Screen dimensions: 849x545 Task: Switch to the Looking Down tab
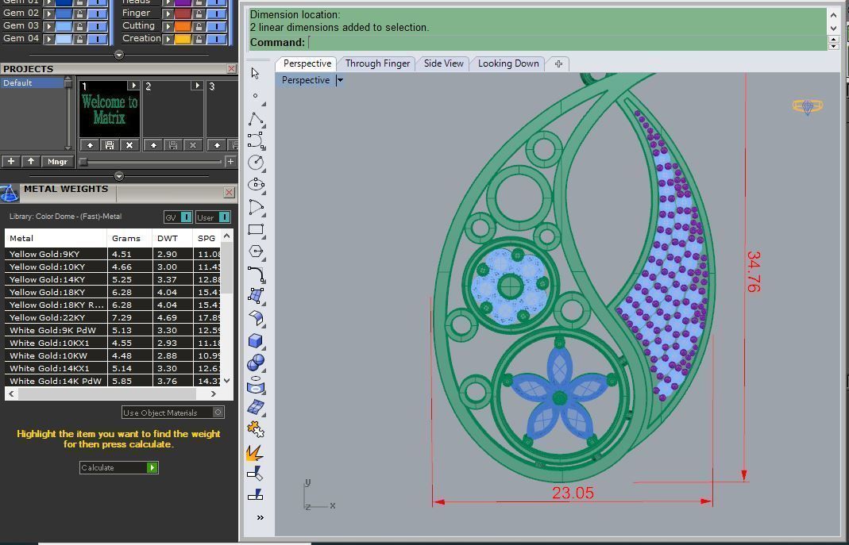[508, 63]
